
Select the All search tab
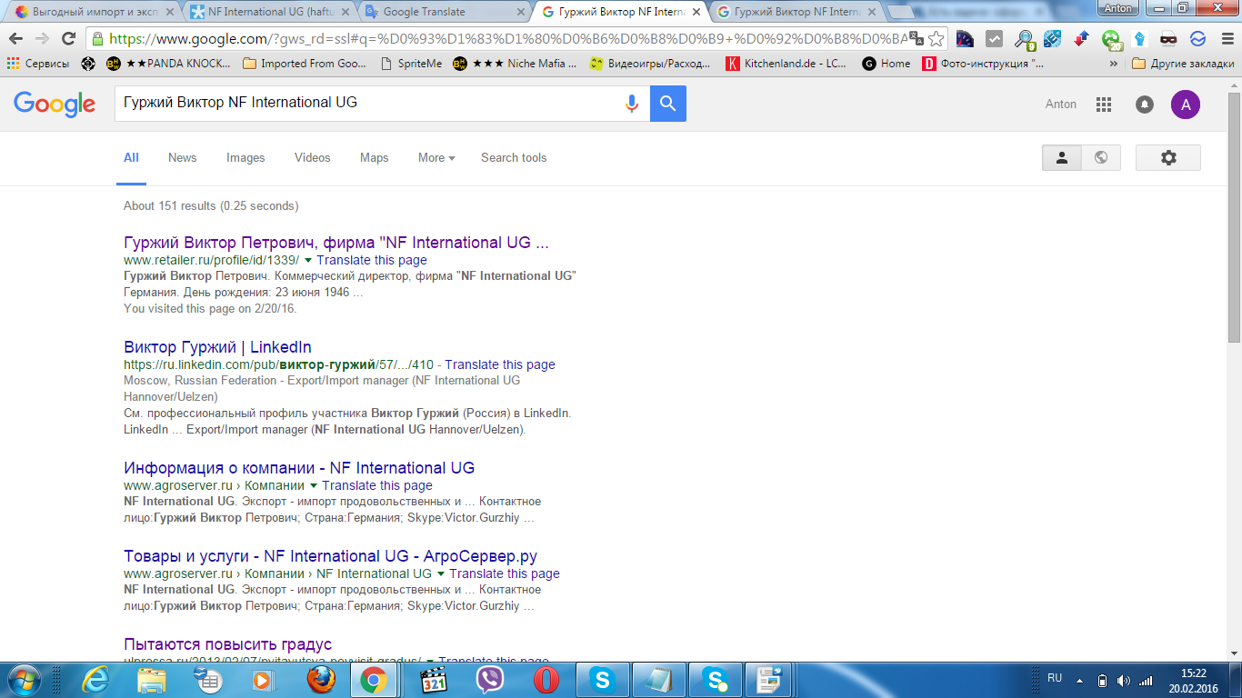click(x=131, y=158)
